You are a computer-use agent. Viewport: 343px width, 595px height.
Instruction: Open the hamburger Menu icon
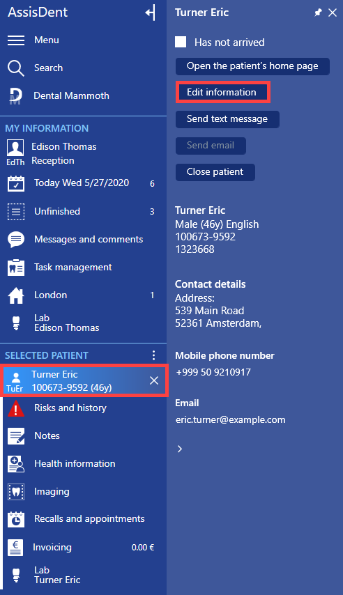16,40
